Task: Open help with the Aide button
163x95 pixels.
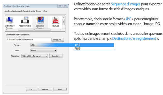Action: tap(60, 90)
